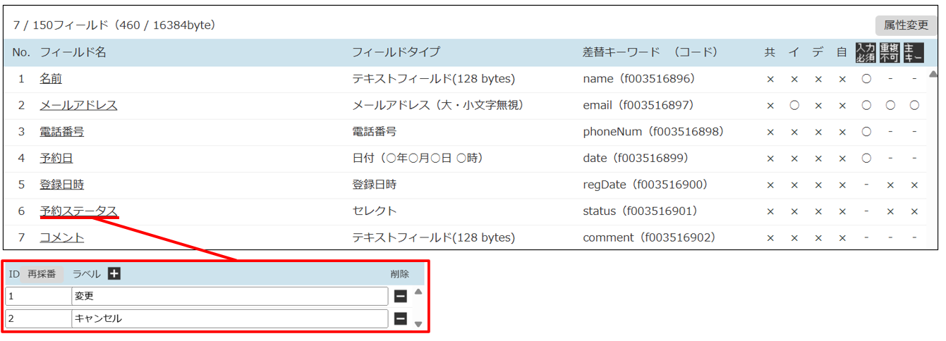Open the メールアドレス field link
The height and width of the screenshot is (341, 946).
[x=78, y=105]
